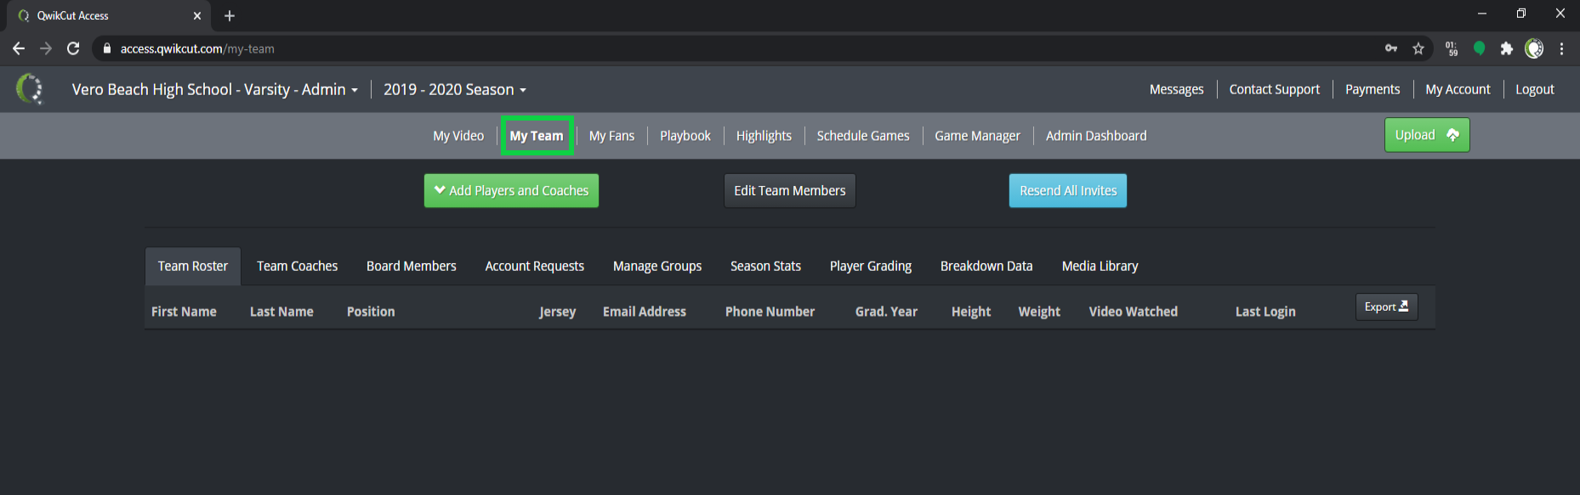Click the Upload button
The image size is (1580, 495).
pos(1426,135)
